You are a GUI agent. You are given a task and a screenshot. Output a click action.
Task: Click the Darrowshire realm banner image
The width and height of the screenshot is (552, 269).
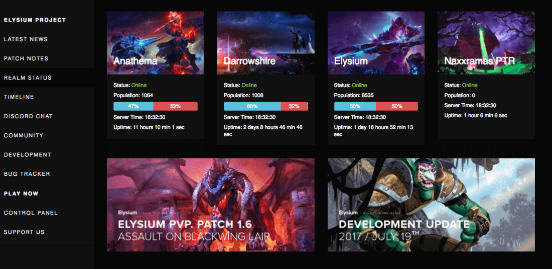coord(266,43)
